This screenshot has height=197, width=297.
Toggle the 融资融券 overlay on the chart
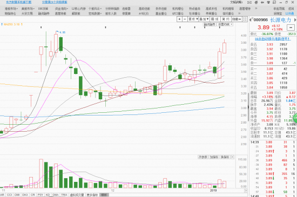click(x=210, y=24)
